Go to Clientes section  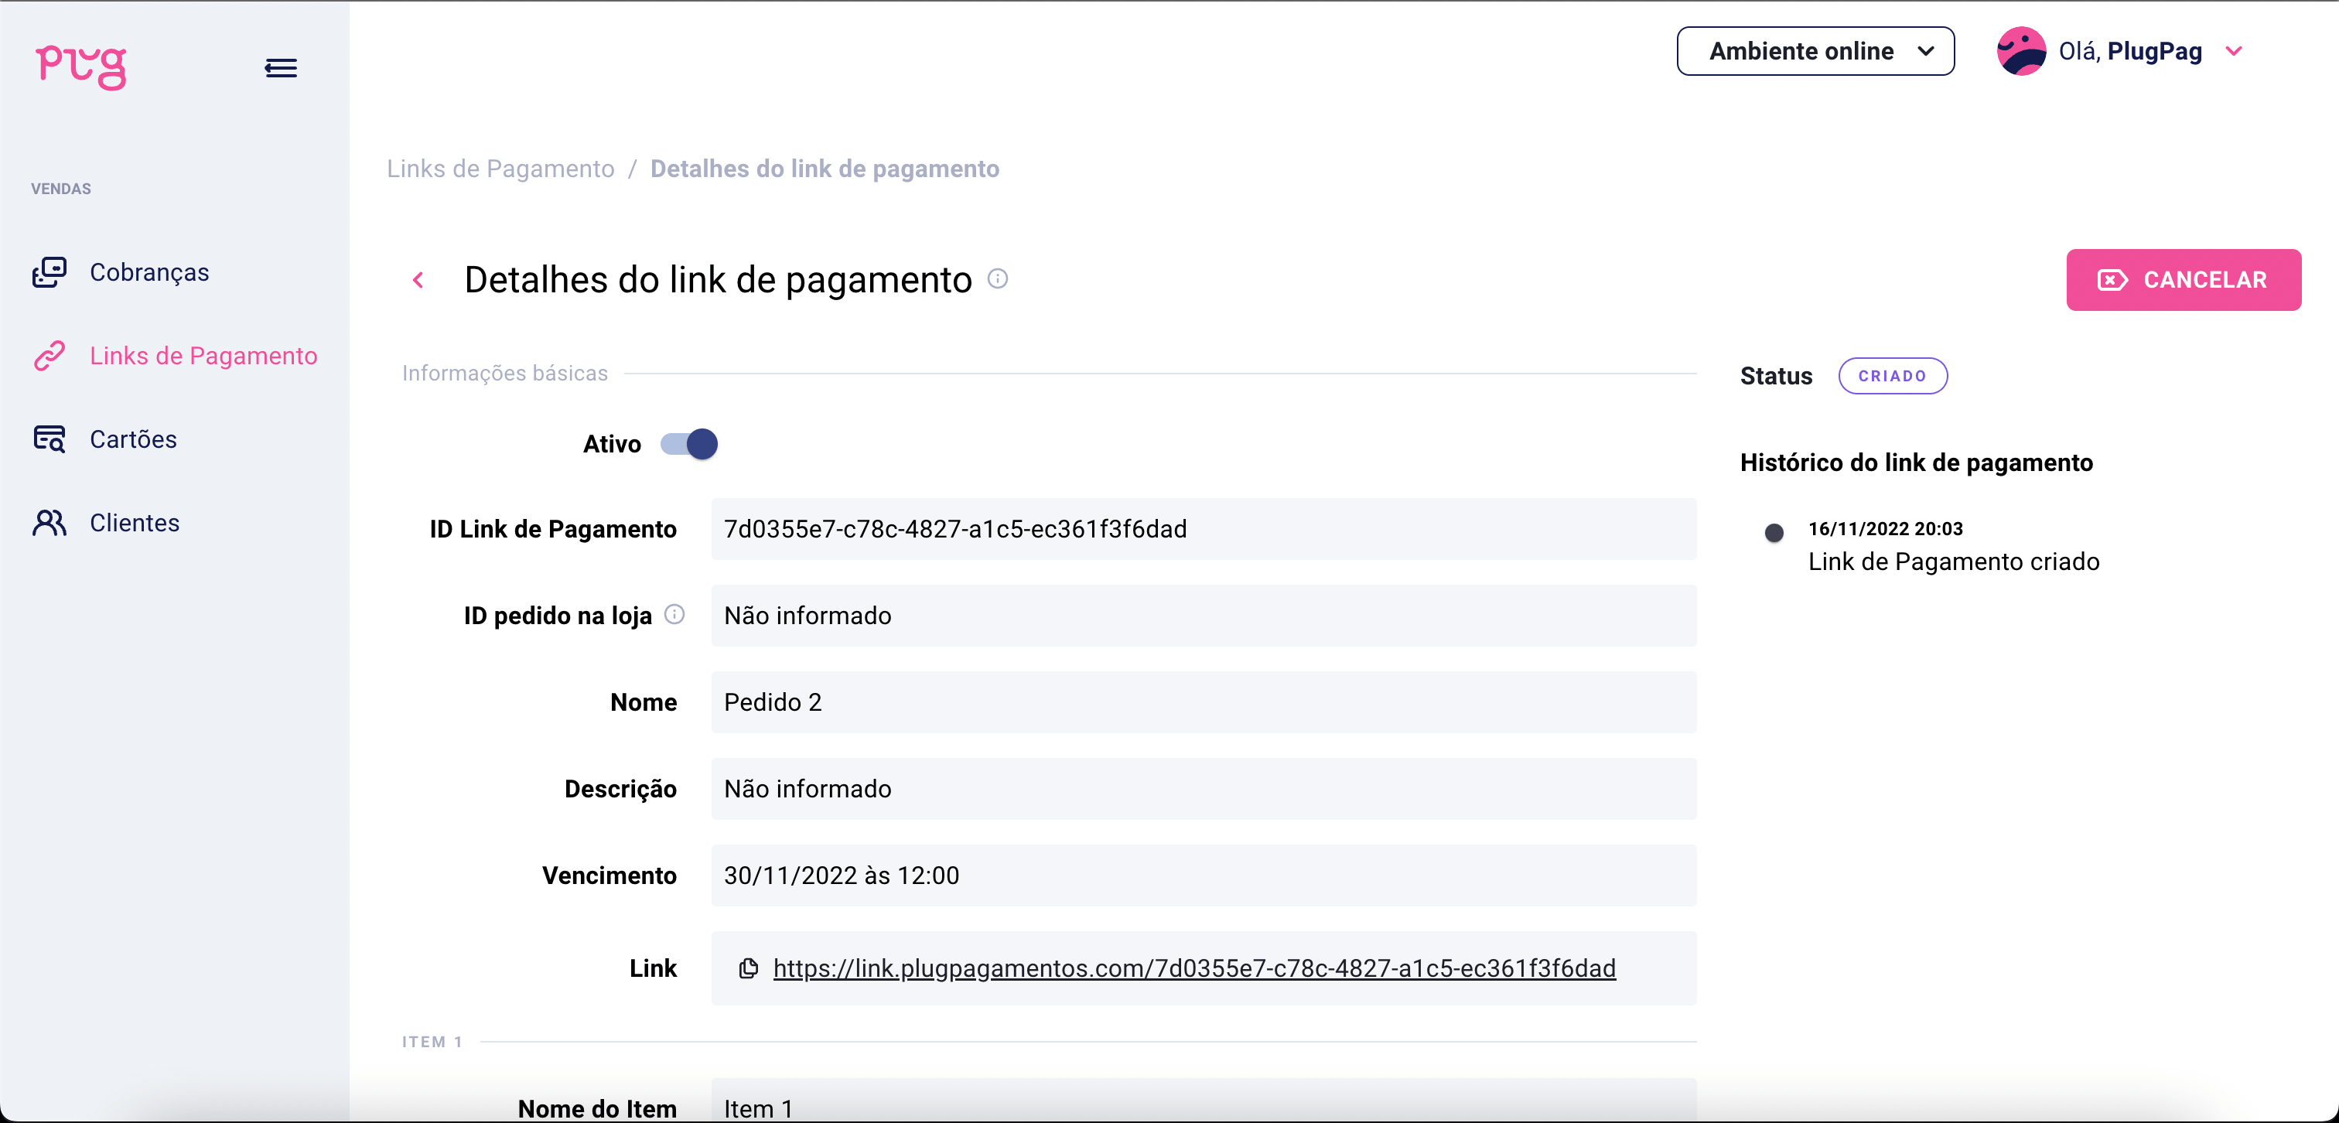tap(135, 523)
